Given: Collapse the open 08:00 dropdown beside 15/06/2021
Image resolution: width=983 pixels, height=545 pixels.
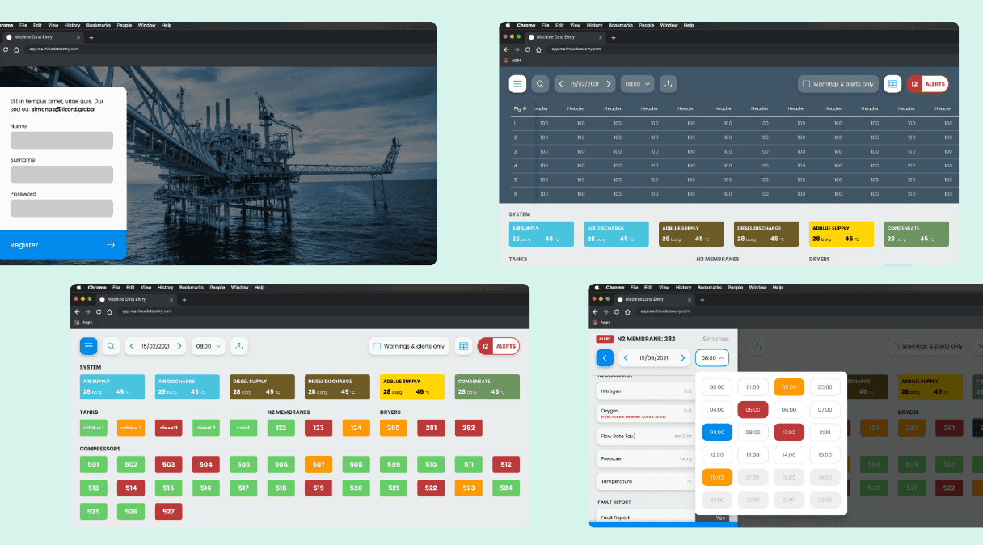Looking at the screenshot, I should (x=712, y=357).
